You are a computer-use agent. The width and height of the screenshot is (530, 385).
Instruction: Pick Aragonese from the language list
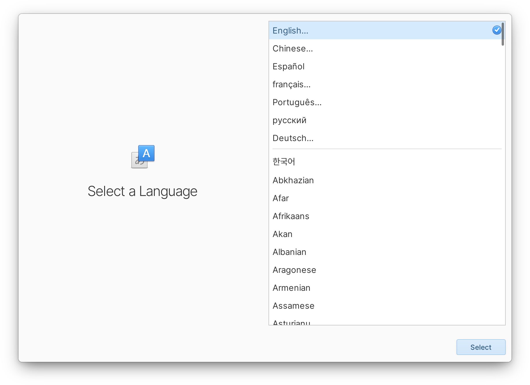tap(294, 270)
